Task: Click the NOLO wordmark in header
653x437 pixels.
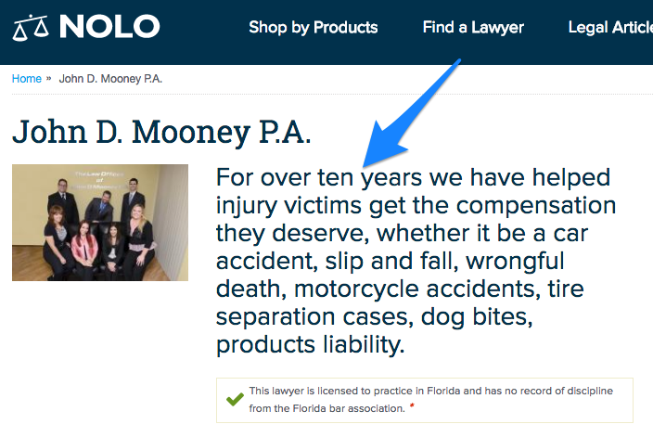Action: [x=109, y=27]
